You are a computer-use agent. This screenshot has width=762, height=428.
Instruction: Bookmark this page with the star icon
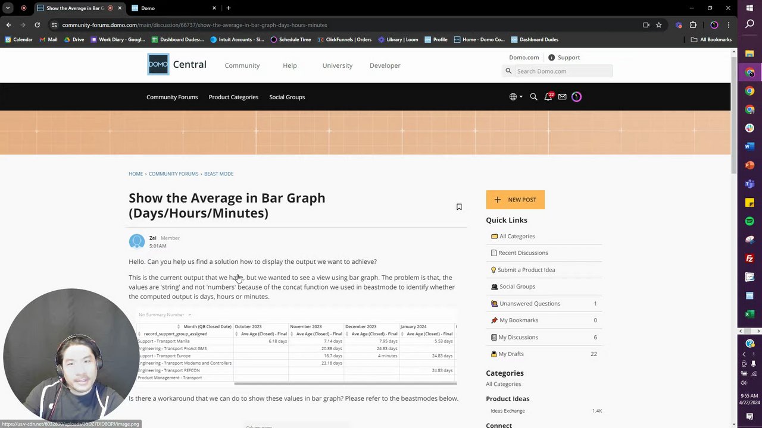[658, 25]
